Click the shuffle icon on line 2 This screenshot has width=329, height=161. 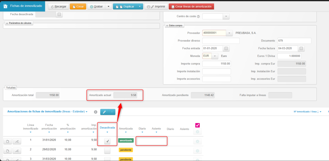[x=17, y=150]
